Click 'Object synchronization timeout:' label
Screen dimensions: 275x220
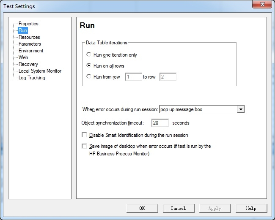point(113,123)
